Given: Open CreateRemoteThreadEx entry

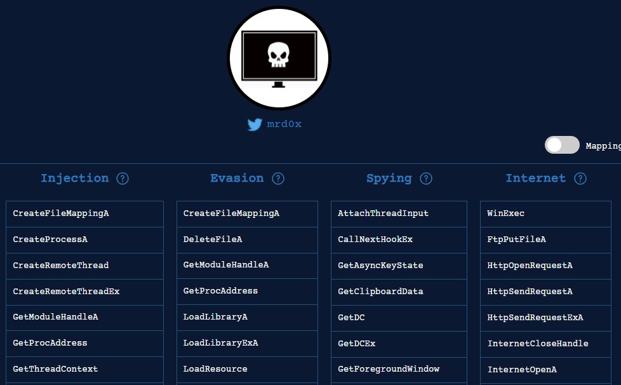Looking at the screenshot, I should (84, 292).
